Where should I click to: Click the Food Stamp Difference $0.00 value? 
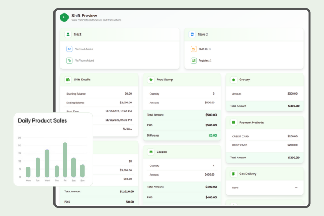(213, 136)
